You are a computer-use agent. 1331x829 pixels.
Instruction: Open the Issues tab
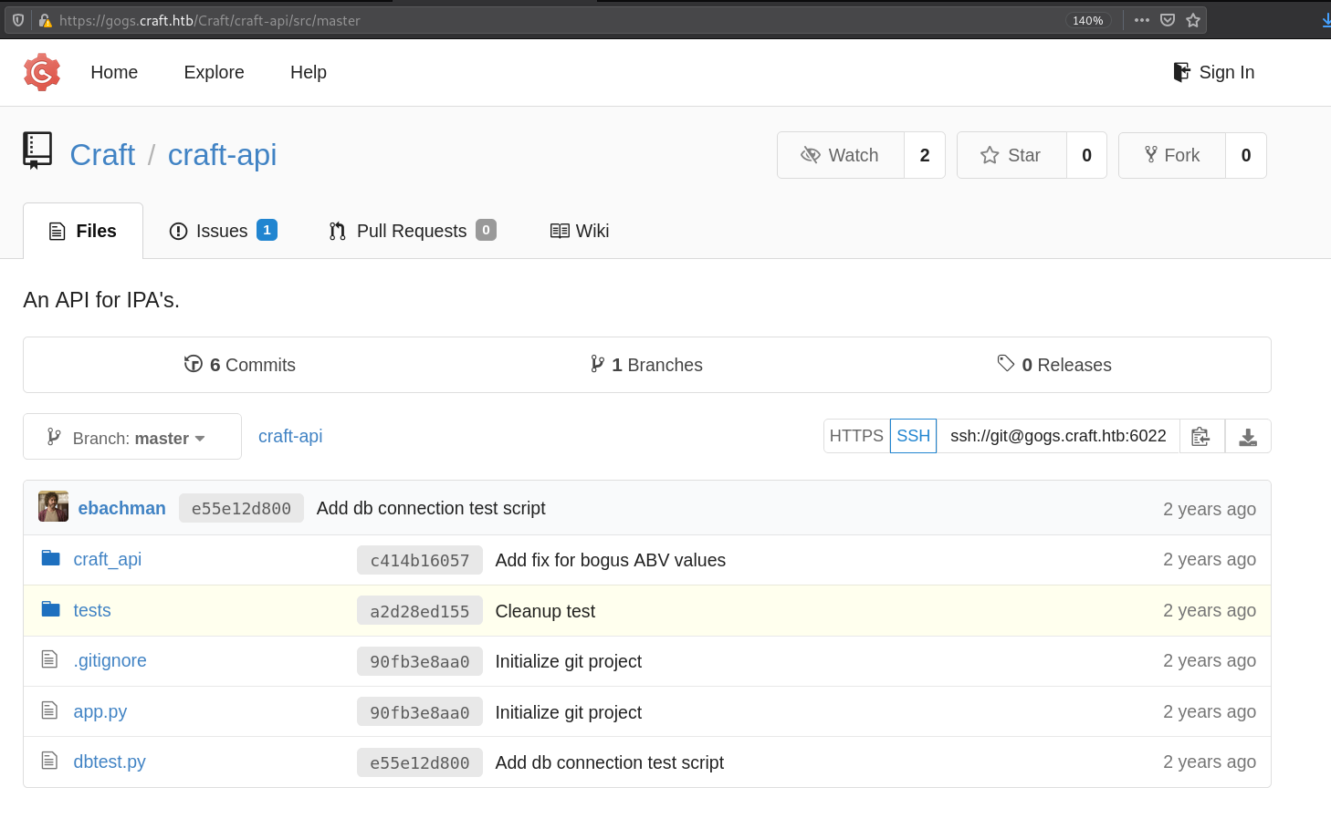[222, 231]
